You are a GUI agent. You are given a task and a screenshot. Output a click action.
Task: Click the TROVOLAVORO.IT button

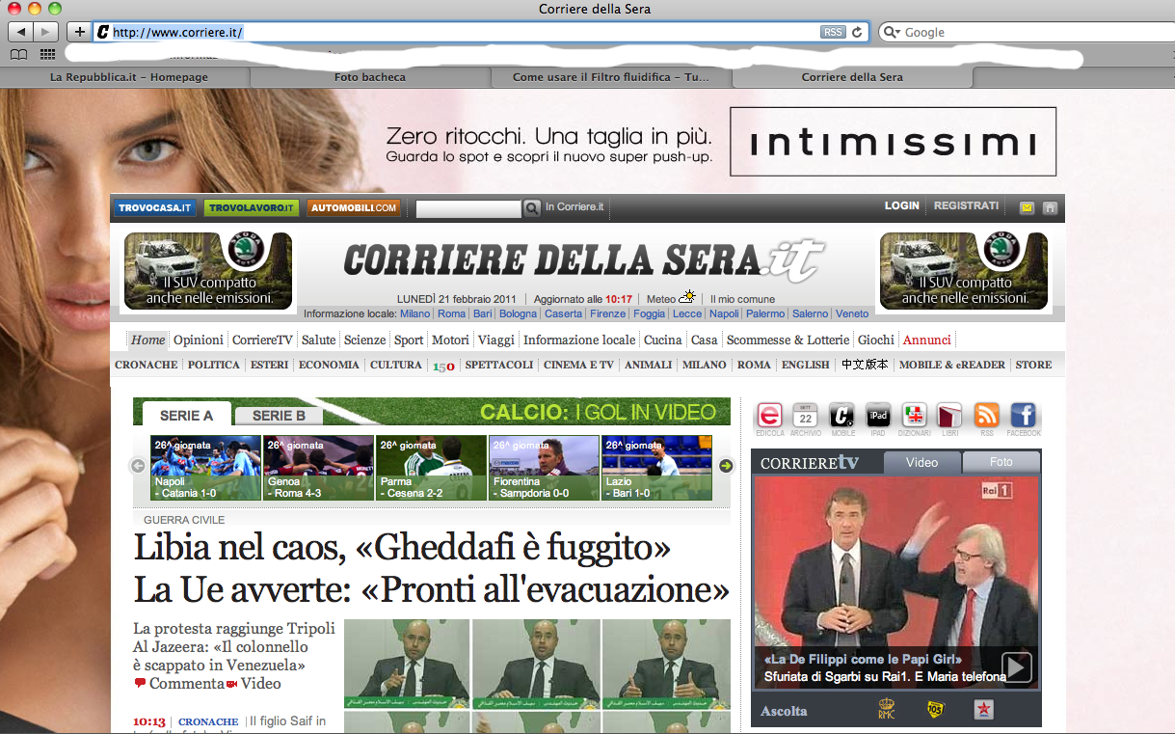252,207
